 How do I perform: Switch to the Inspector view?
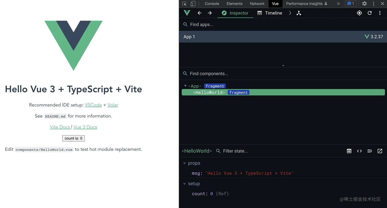tap(235, 13)
